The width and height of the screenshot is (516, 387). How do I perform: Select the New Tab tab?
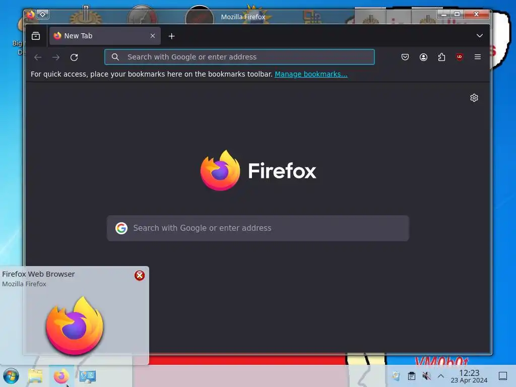tap(105, 36)
